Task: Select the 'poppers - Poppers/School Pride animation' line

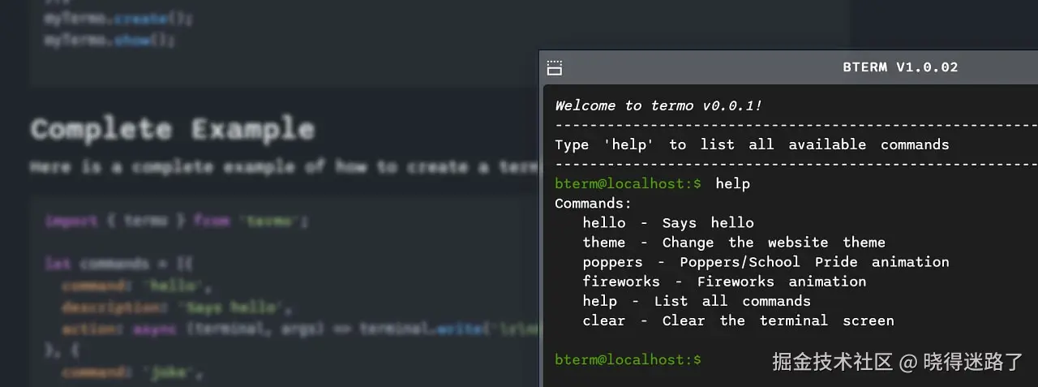Action: (765, 261)
